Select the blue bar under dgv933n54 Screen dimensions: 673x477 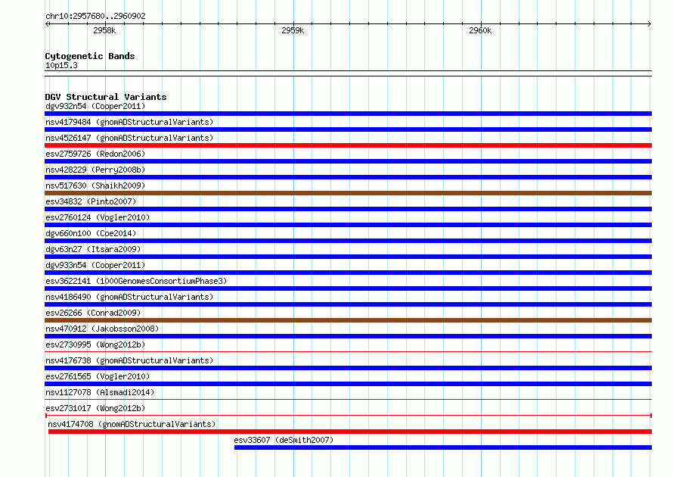pyautogui.click(x=348, y=273)
